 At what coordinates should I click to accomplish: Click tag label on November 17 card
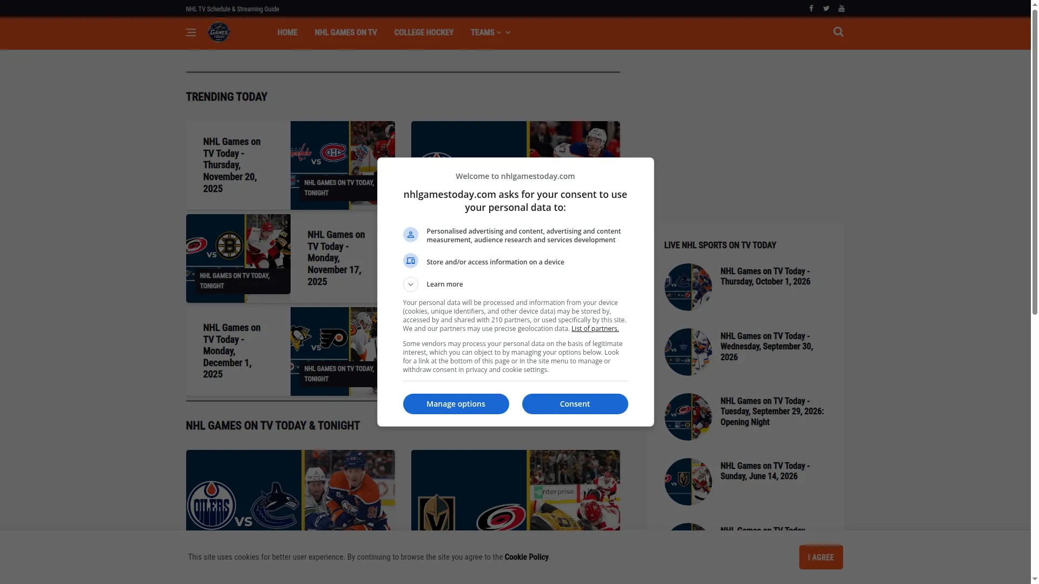tap(242, 281)
